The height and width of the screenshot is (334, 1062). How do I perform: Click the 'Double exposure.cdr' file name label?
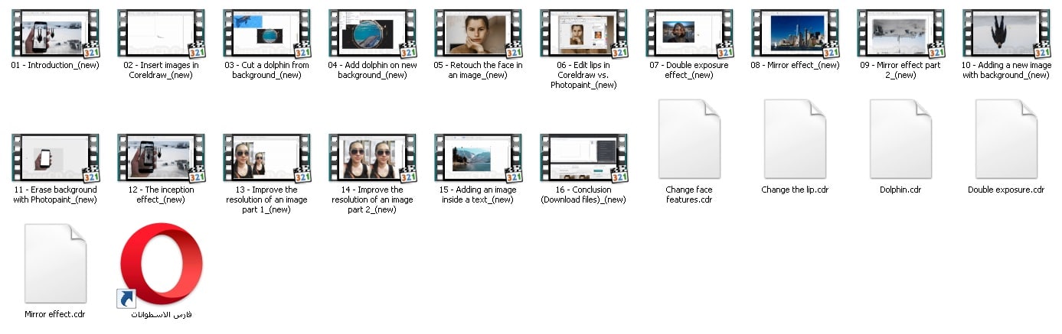pyautogui.click(x=1006, y=190)
